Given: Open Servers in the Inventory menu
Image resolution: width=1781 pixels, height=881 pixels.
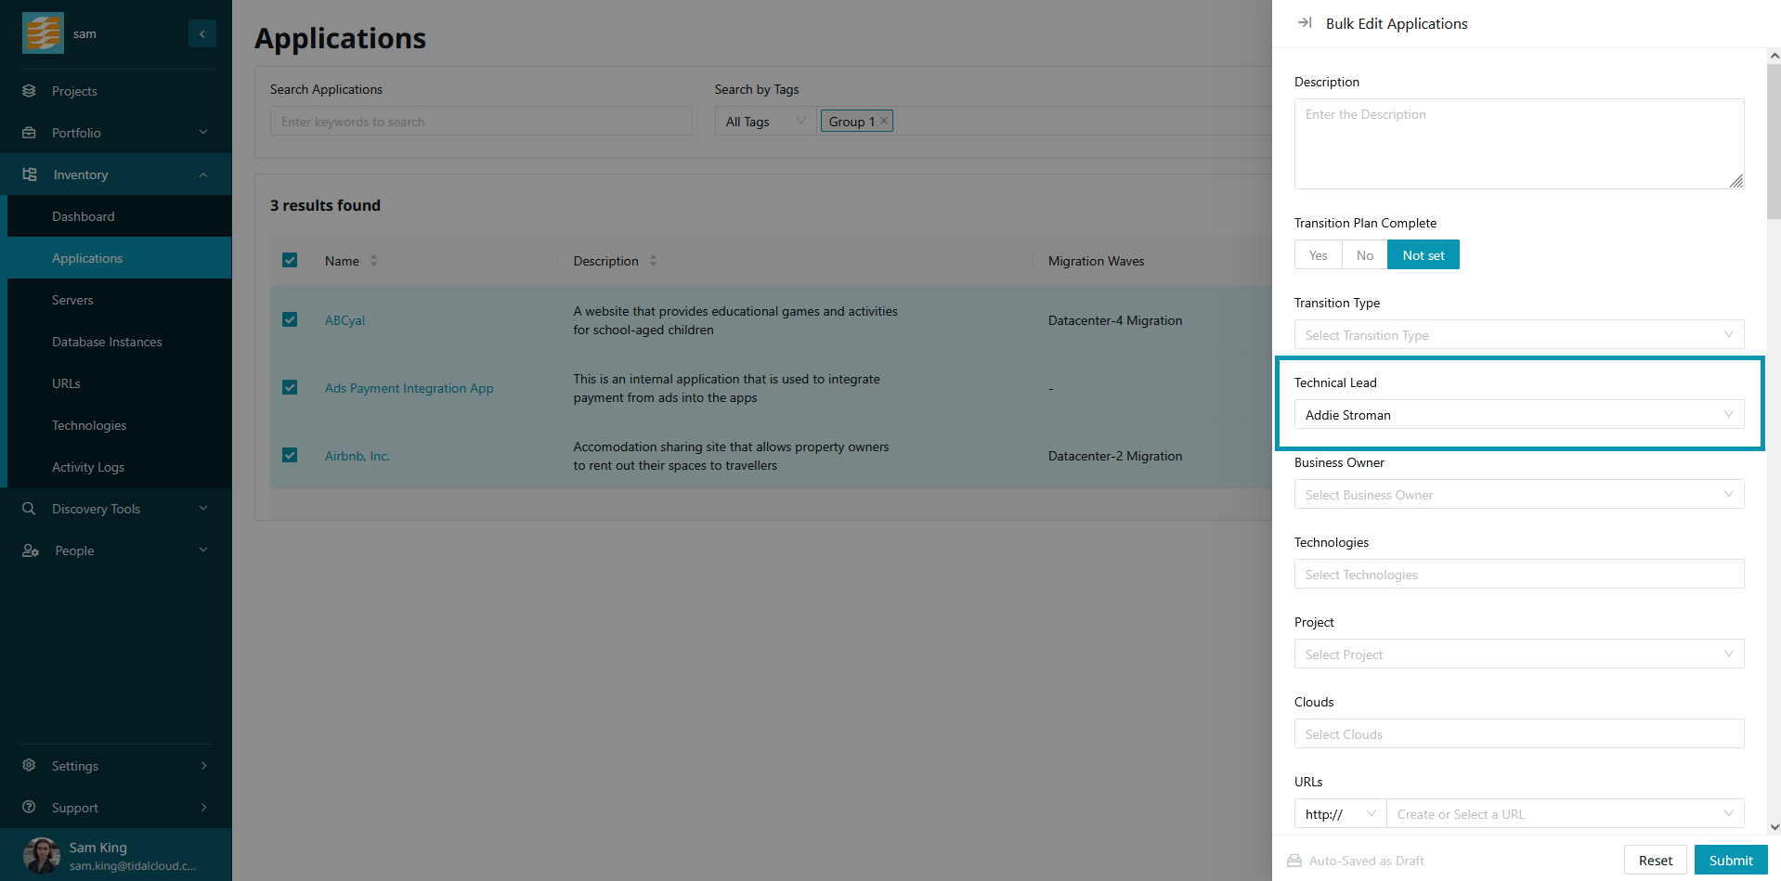Looking at the screenshot, I should coord(72,300).
